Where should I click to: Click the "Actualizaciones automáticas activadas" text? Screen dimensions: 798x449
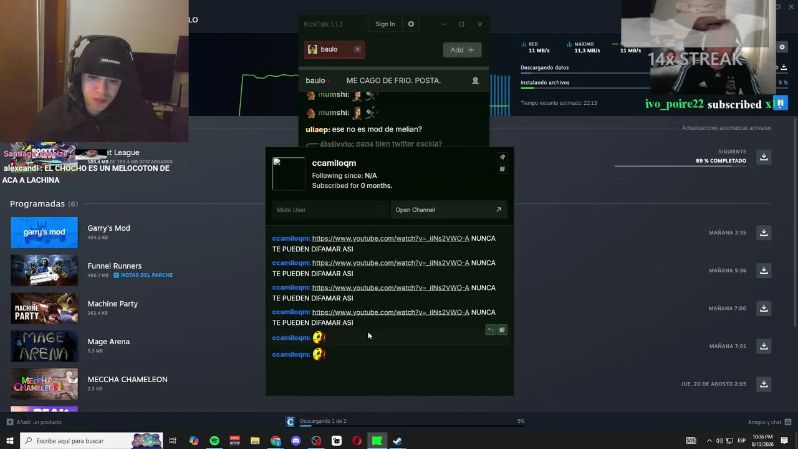point(726,128)
